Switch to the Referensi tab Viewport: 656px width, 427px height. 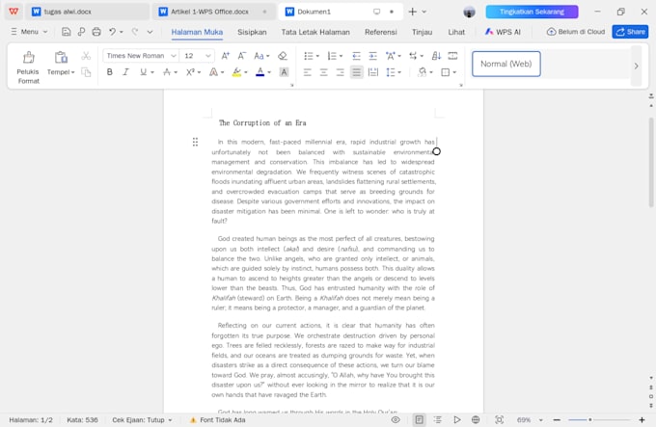point(381,32)
